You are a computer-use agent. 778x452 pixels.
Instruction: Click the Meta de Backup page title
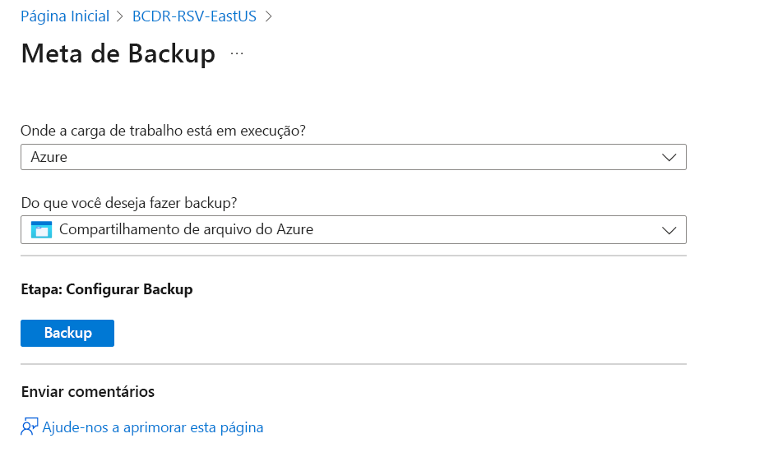pos(118,54)
